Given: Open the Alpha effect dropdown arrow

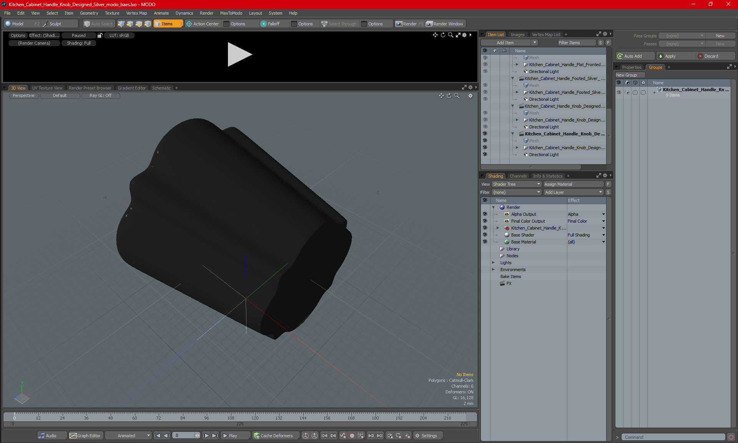Looking at the screenshot, I should [603, 214].
